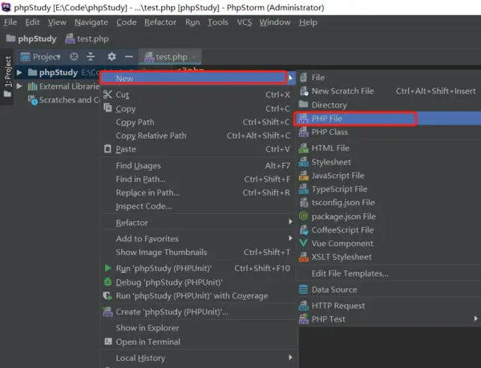This screenshot has width=481, height=368.
Task: Open the VCS menu
Action: click(245, 22)
